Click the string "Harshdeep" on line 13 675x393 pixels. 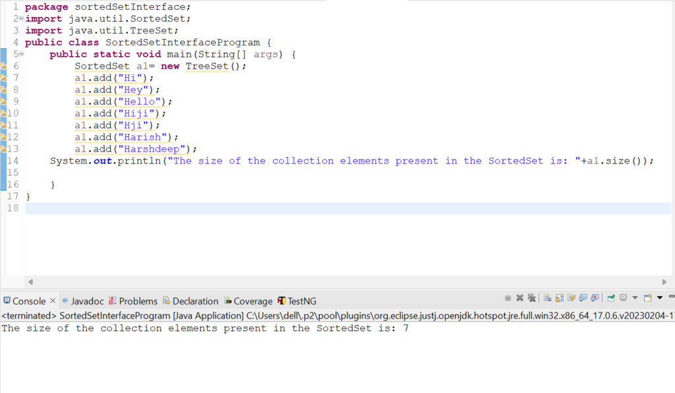(x=152, y=149)
